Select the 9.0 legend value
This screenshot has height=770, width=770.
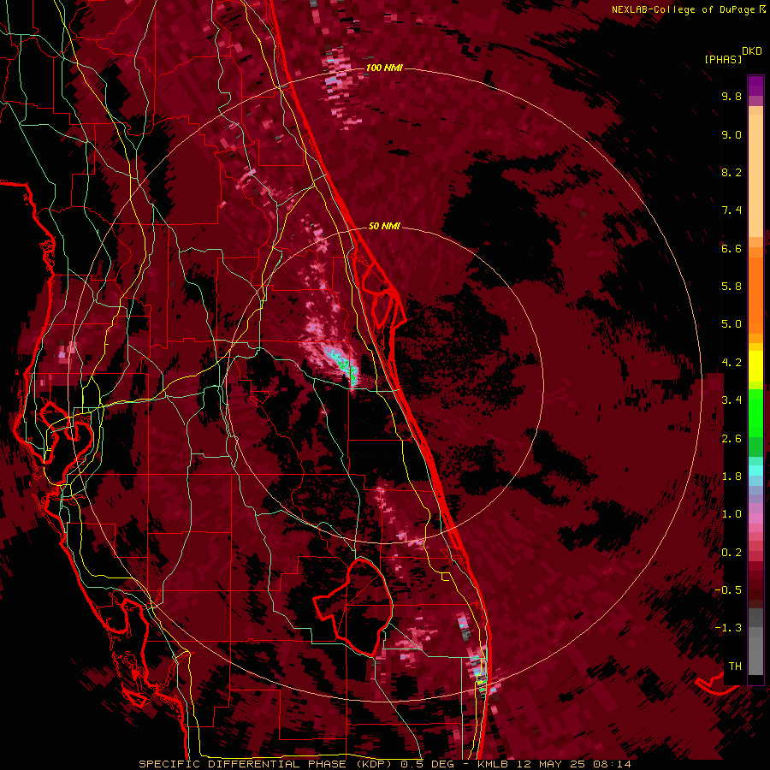coord(731,134)
